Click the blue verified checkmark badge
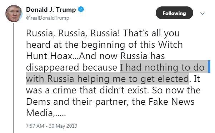This screenshot has height=133, width=215. [81, 9]
